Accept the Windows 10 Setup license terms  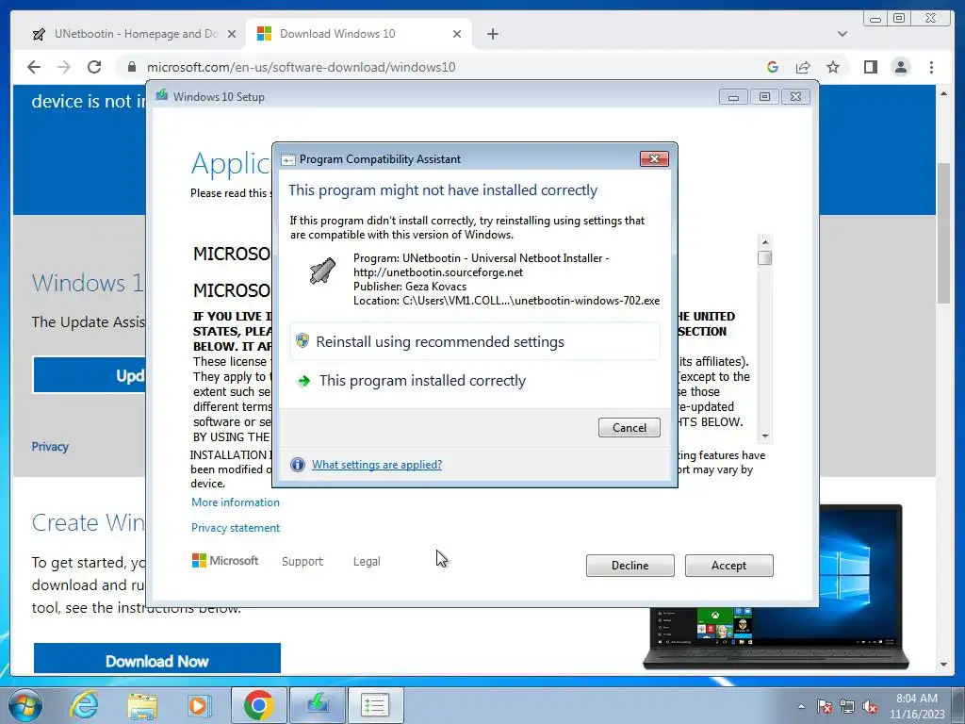pyautogui.click(x=728, y=566)
